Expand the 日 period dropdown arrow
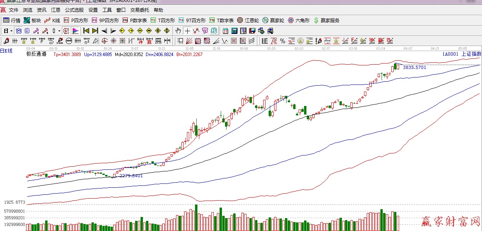Screen dimensions: 482x231 pos(11,31)
